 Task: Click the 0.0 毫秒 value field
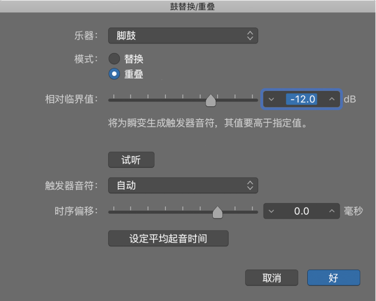click(x=302, y=211)
